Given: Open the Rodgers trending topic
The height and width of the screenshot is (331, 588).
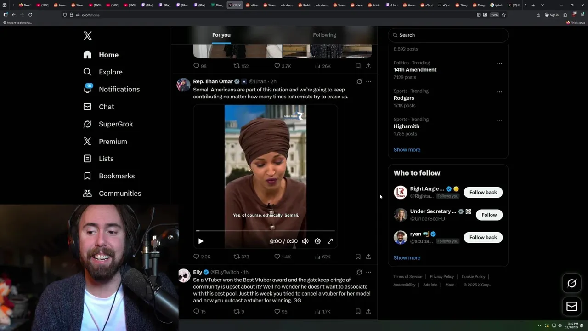Looking at the screenshot, I should pos(404,98).
